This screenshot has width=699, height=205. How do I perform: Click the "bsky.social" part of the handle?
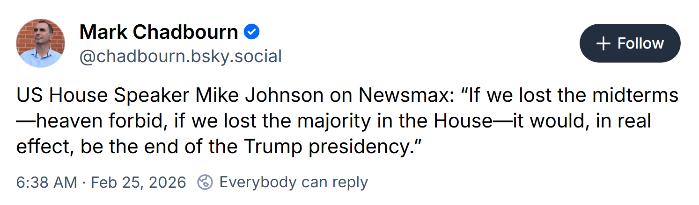click(x=241, y=57)
